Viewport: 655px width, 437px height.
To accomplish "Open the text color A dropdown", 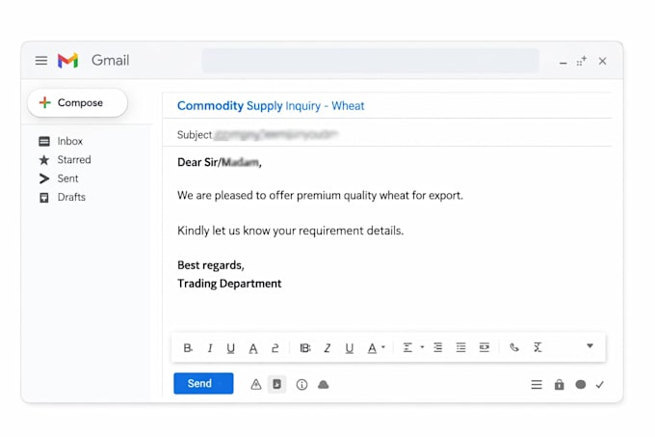I will [376, 348].
